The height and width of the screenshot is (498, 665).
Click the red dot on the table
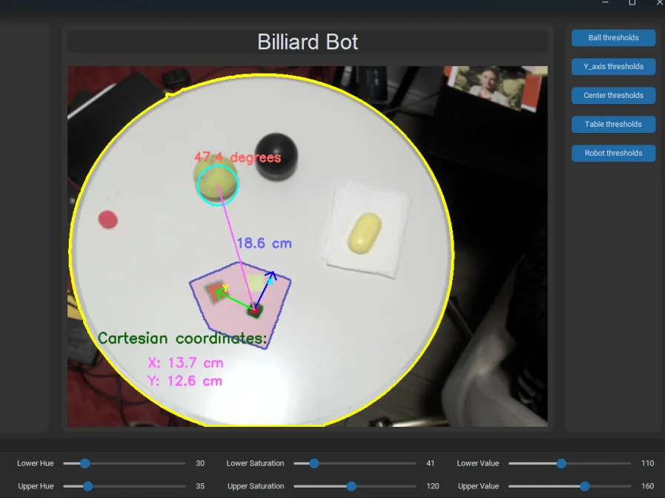[107, 220]
